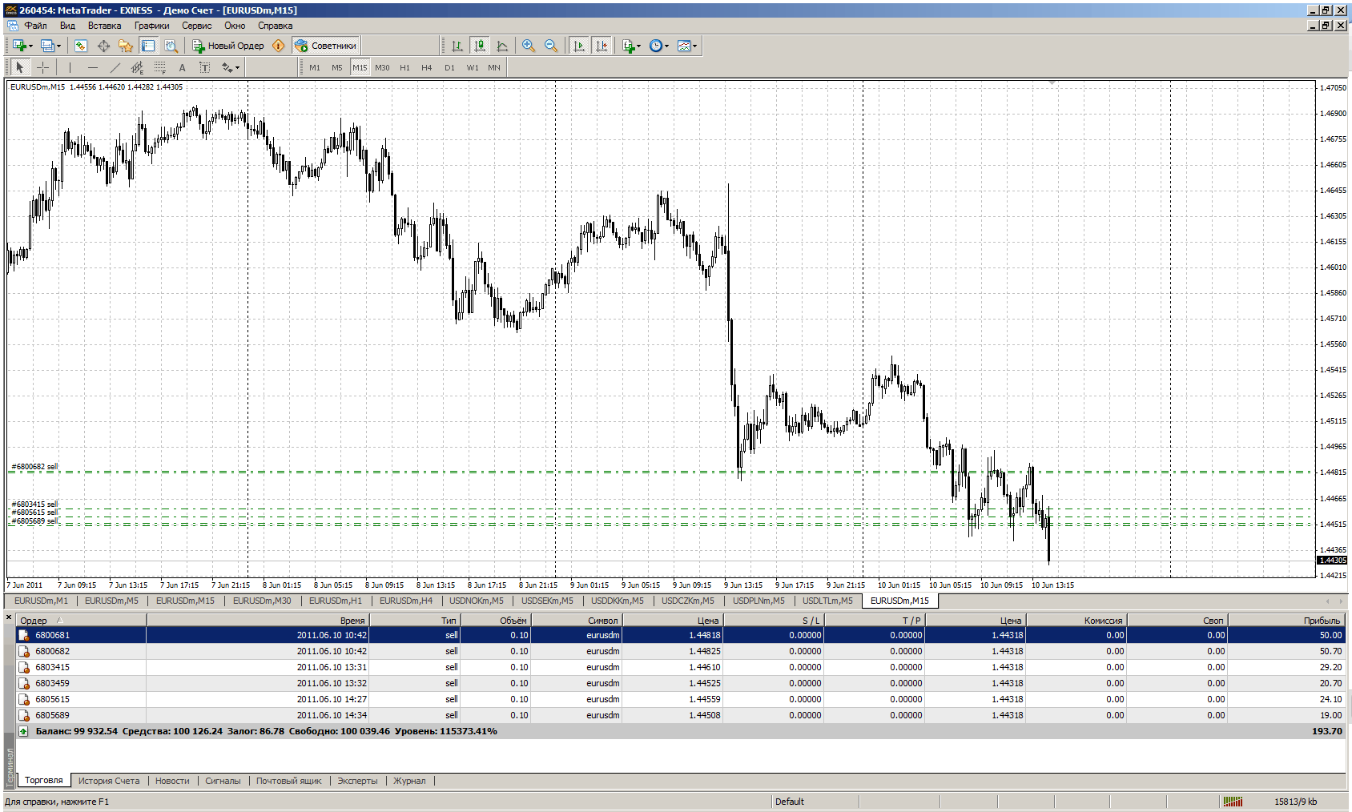Click the Новый Ордер button
This screenshot has width=1352, height=812.
tap(228, 46)
